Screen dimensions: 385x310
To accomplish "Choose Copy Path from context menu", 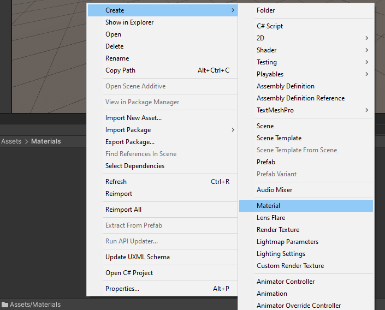I will pyautogui.click(x=120, y=70).
